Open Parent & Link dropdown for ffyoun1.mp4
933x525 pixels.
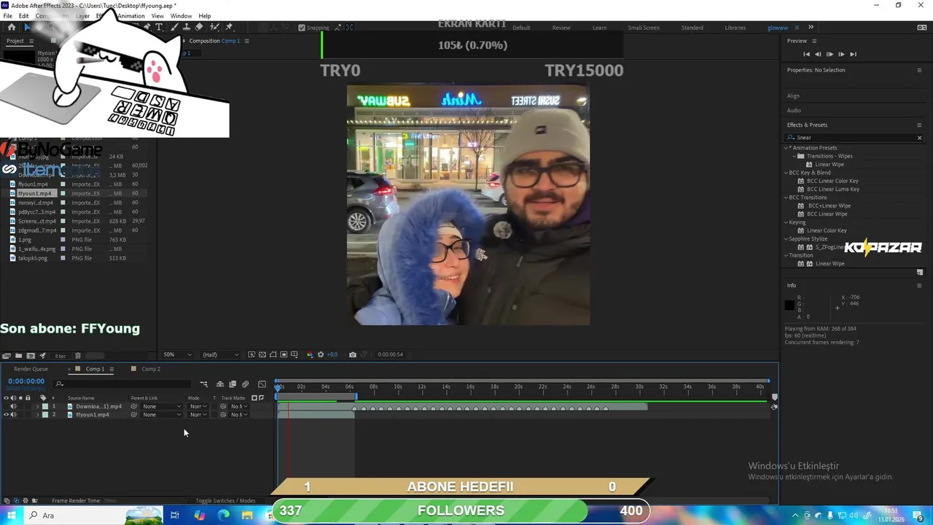(162, 415)
